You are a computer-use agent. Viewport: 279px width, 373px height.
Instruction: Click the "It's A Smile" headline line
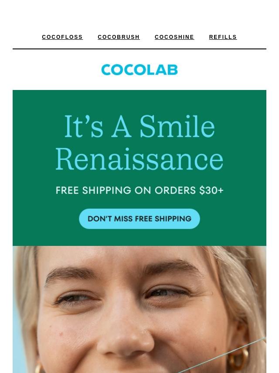pyautogui.click(x=139, y=126)
